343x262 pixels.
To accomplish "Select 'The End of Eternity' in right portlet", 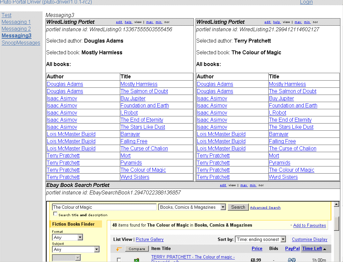I will click(290, 120).
